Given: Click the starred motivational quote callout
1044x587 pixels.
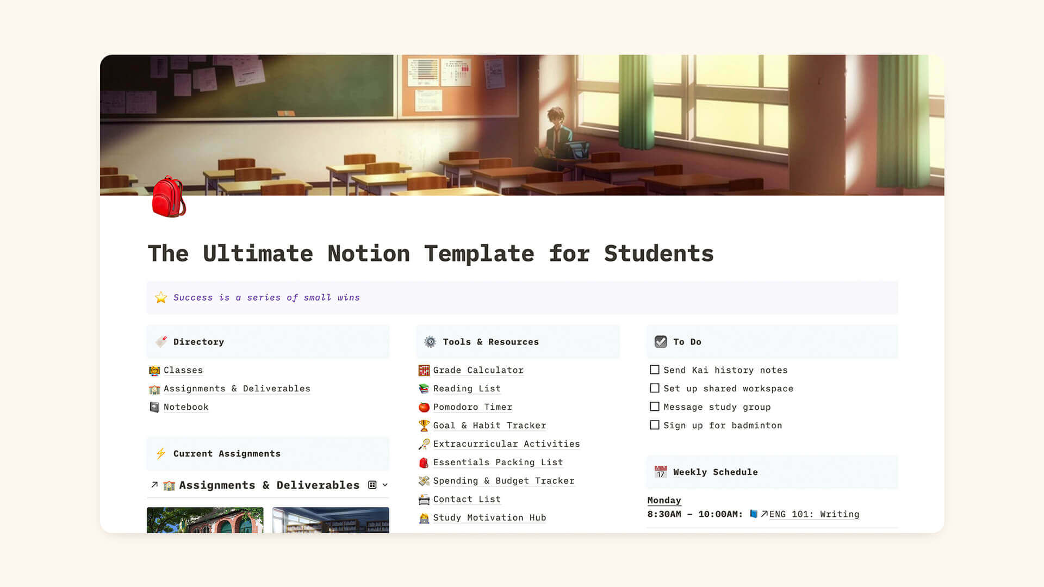Looking at the screenshot, I should [522, 297].
